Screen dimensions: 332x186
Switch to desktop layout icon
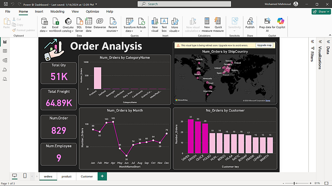[x=14, y=176]
